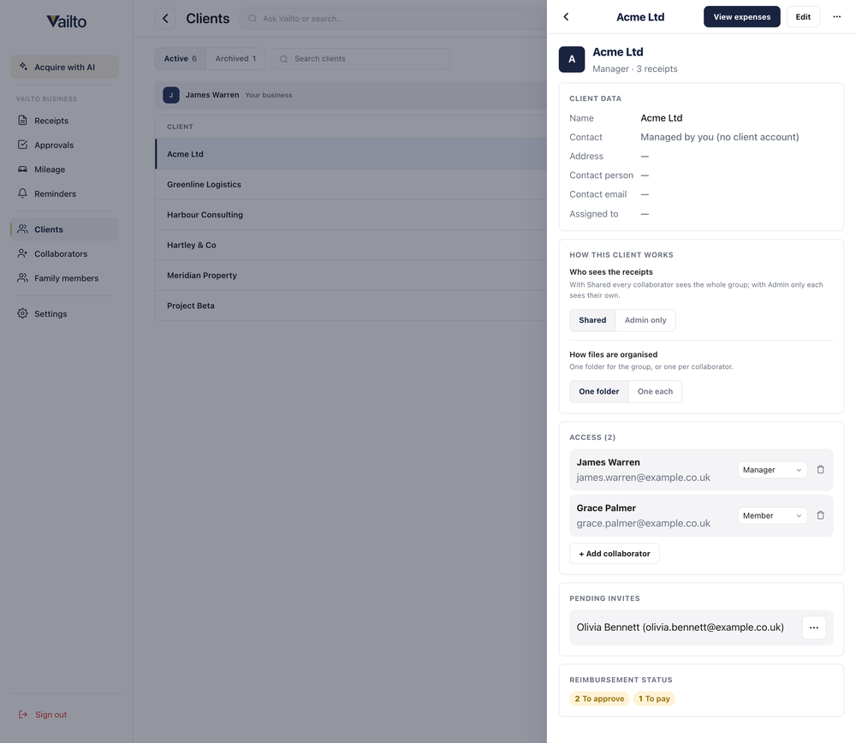Click the Family members icon
Image resolution: width=856 pixels, height=743 pixels.
[22, 278]
